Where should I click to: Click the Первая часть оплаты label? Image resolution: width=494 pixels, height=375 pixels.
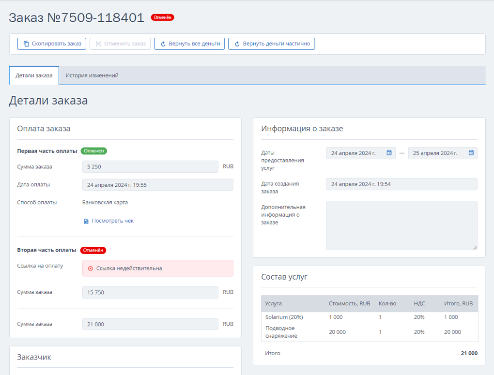[x=47, y=151]
